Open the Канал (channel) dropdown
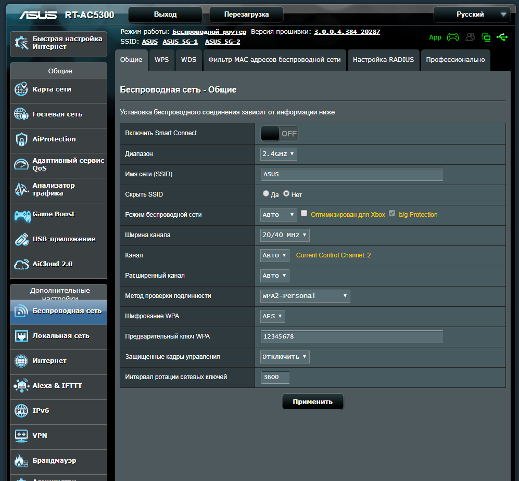Screen dimensions: 519x481 [x=275, y=255]
